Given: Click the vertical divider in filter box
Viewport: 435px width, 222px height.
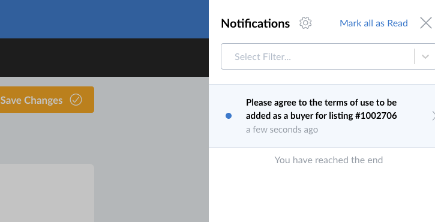Looking at the screenshot, I should pos(414,56).
